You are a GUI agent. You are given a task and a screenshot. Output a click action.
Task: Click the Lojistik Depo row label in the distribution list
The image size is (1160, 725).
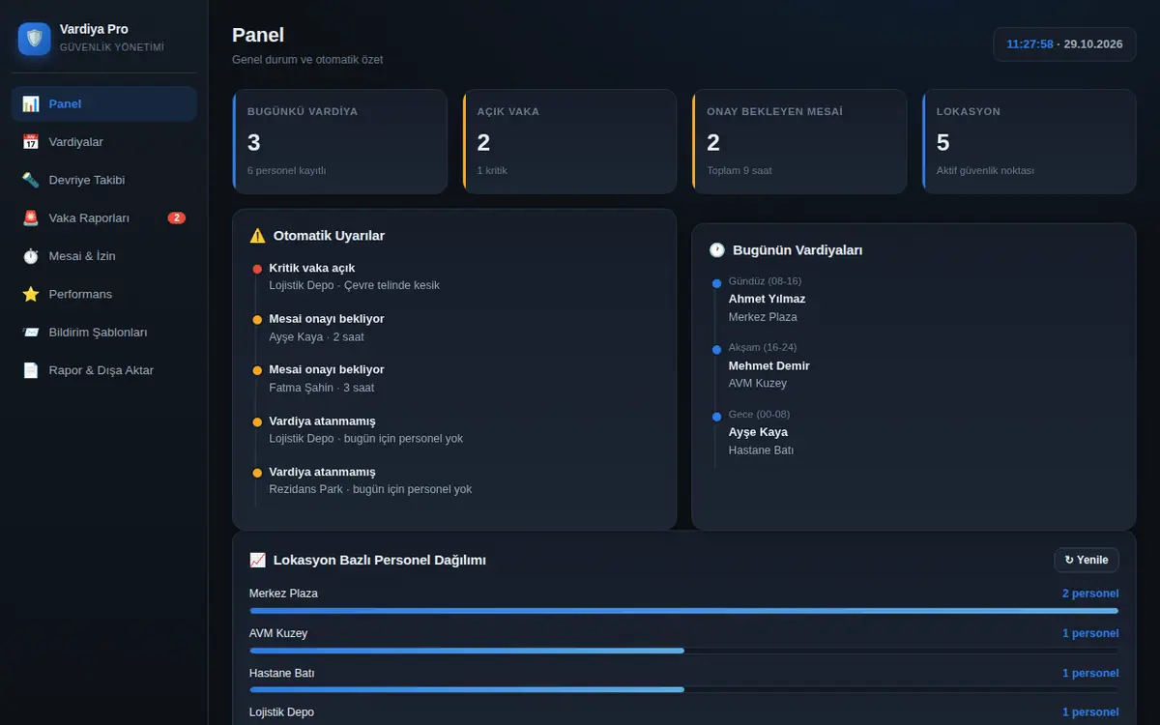(x=281, y=712)
